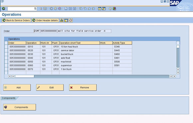Select row selector for bucket truck operation
193x123 pixels.
pos(6,54)
